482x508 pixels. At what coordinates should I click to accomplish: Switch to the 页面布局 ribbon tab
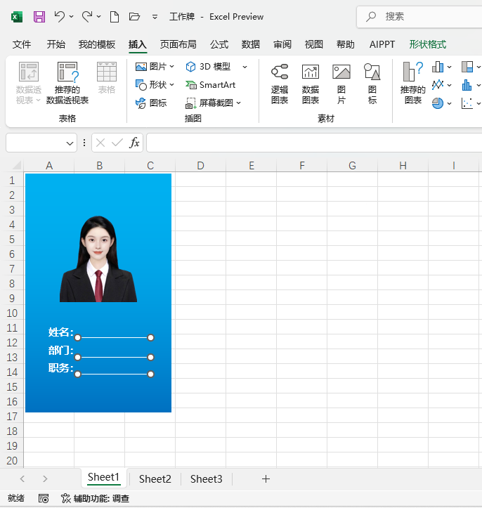pos(178,44)
